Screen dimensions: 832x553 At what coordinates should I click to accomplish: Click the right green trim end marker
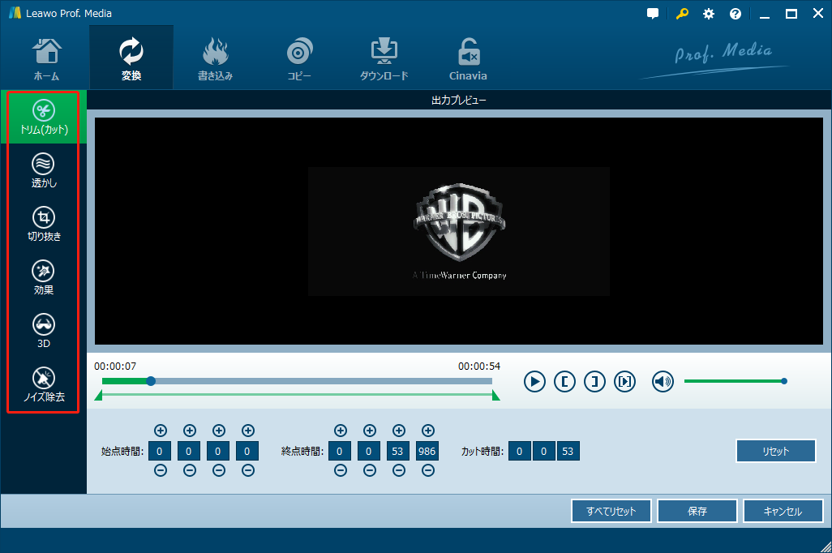click(x=496, y=396)
